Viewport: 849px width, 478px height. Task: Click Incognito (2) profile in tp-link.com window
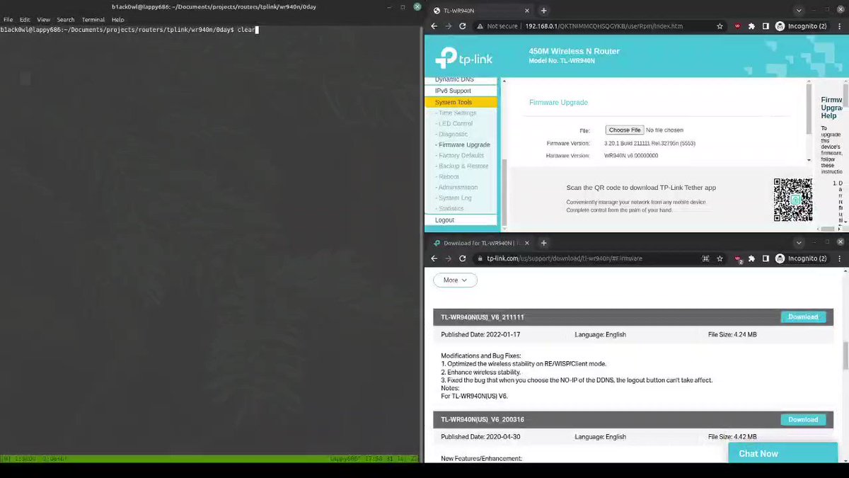[801, 258]
